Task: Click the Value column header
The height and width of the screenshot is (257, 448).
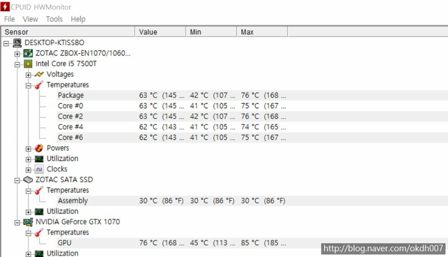Action: pyautogui.click(x=160, y=32)
